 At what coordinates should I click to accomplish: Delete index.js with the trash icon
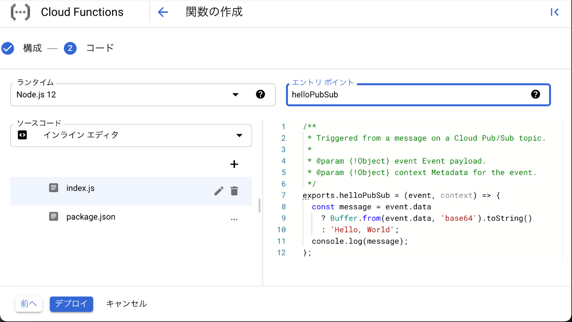click(234, 191)
